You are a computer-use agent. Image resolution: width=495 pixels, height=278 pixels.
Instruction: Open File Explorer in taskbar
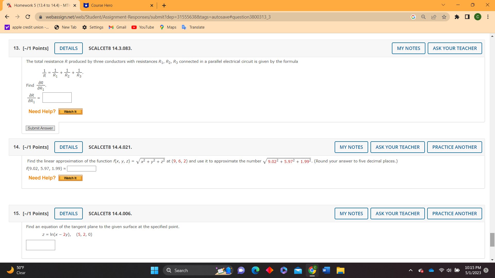tap(340, 270)
